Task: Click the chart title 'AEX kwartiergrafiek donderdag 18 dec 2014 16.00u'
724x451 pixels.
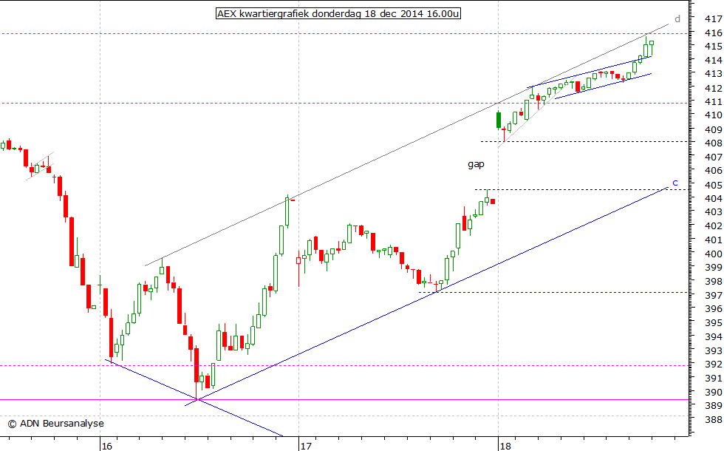Action: [x=338, y=14]
